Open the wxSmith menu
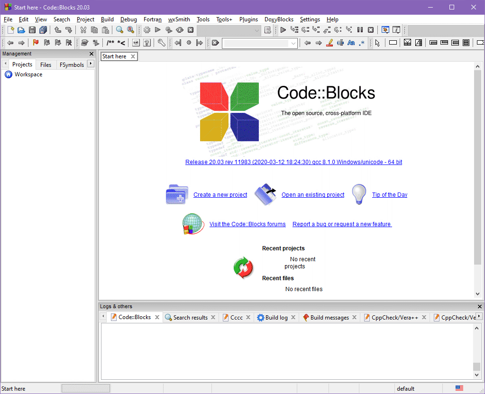Viewport: 485px width, 394px height. [179, 19]
